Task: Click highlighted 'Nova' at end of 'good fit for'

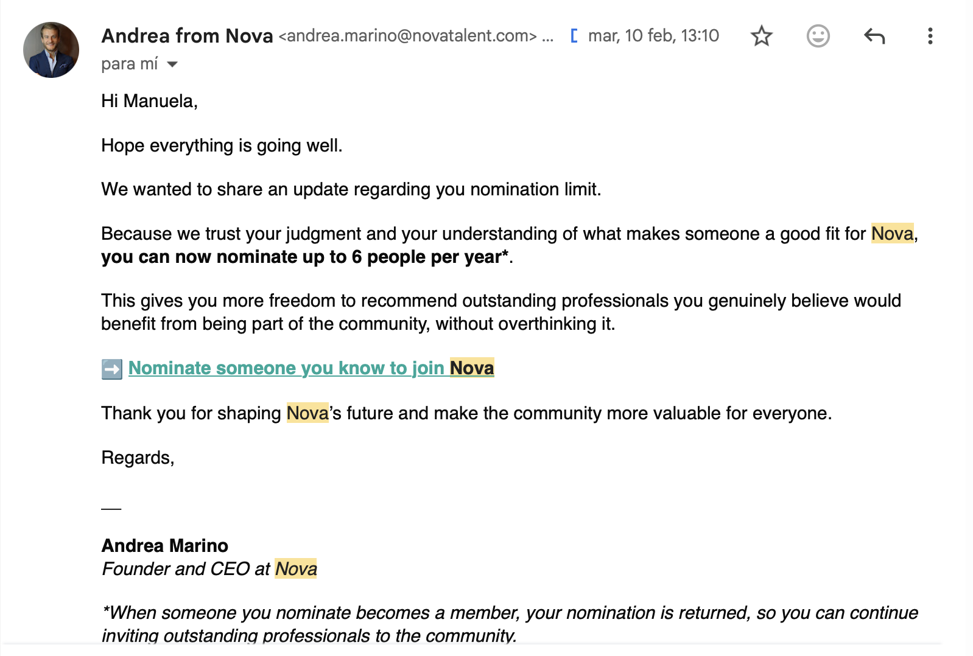Action: (892, 234)
